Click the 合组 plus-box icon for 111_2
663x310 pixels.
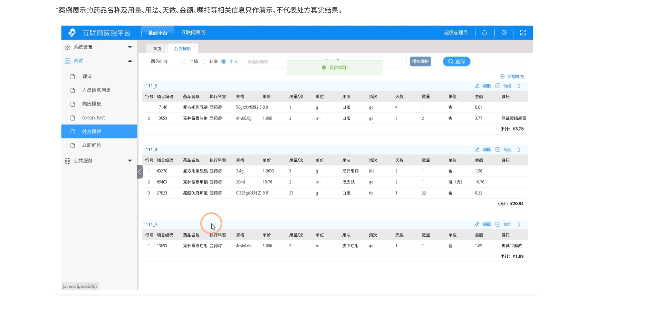(x=498, y=86)
